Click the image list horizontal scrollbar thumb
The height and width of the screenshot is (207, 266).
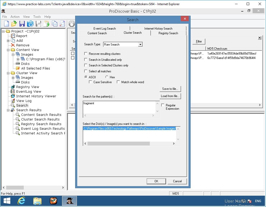click(x=119, y=144)
